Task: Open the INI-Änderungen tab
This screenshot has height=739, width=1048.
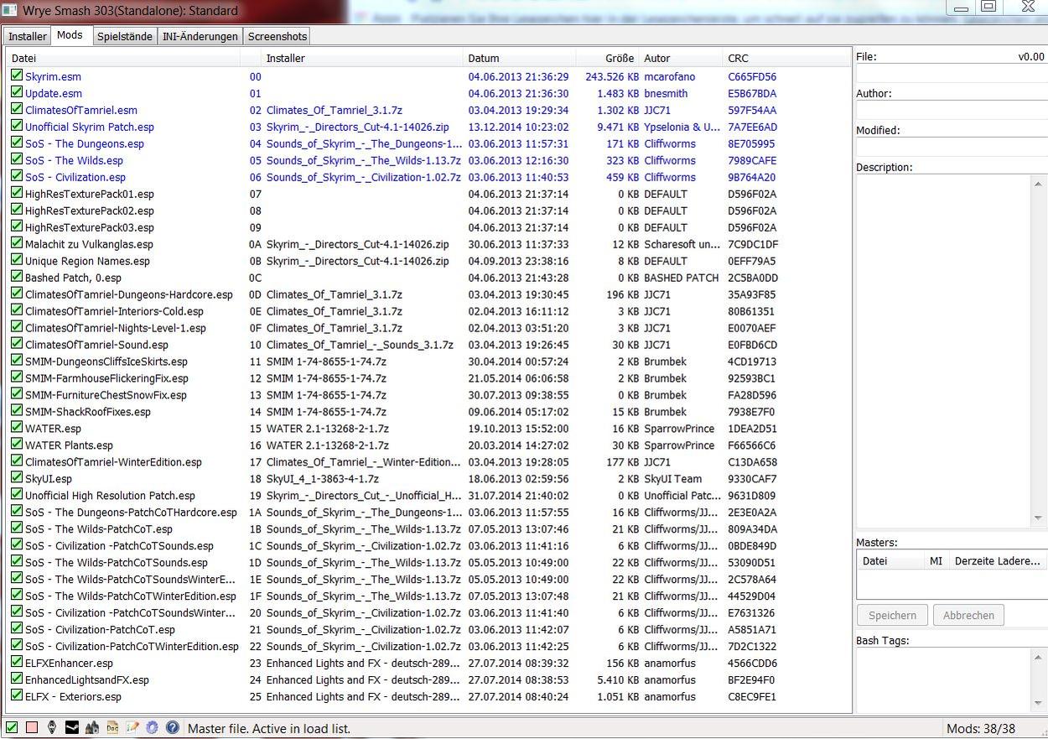Action: coord(200,36)
